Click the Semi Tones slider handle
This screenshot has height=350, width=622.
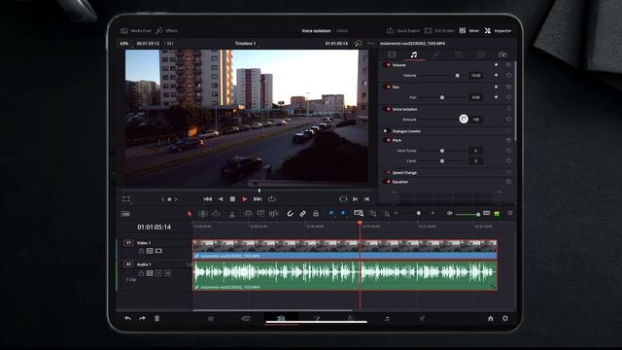point(442,151)
